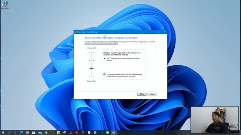Open desktop shortcut icon in top-left corner
This screenshot has height=135, width=241.
5,5
